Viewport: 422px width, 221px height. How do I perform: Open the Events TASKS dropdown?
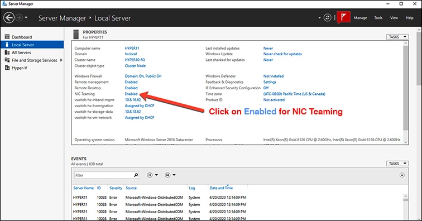pos(397,164)
